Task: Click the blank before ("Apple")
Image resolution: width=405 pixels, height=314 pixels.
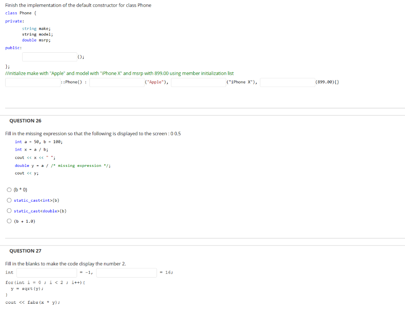Action: coord(116,82)
